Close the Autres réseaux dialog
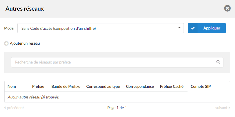 pyautogui.click(x=227, y=8)
